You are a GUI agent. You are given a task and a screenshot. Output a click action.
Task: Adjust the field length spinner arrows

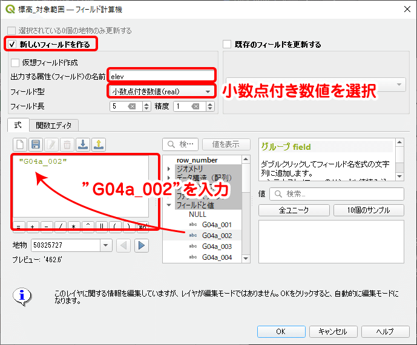click(x=146, y=106)
